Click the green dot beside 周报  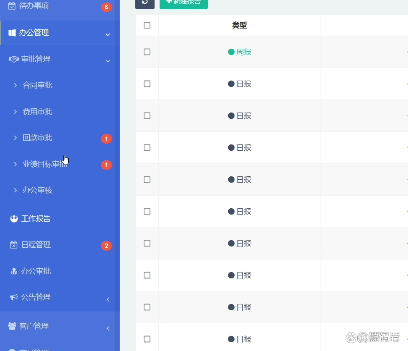[231, 52]
